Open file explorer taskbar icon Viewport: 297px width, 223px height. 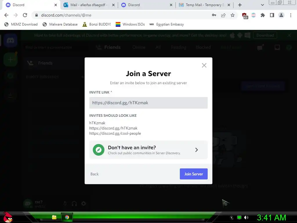click(x=54, y=217)
